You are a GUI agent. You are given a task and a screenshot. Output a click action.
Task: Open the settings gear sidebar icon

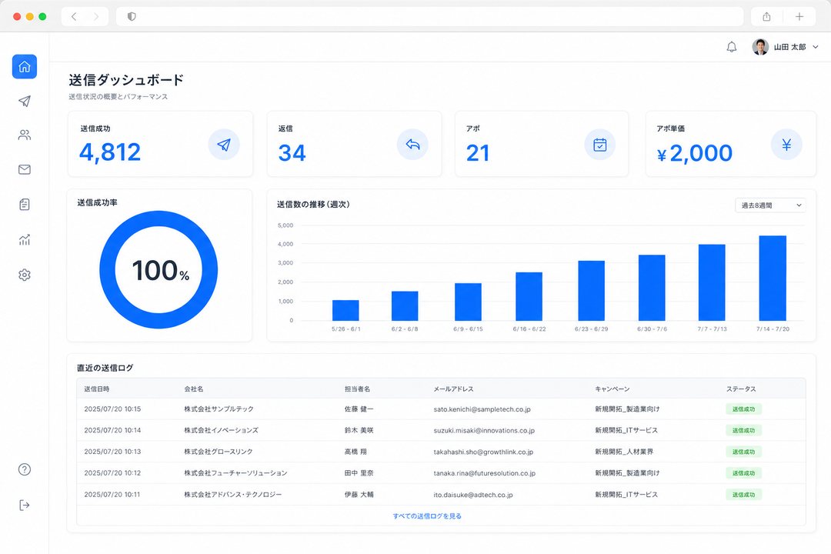click(x=25, y=275)
